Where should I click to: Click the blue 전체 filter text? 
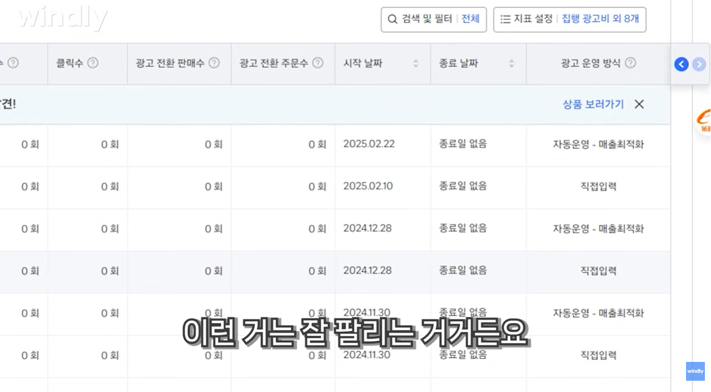coord(470,19)
